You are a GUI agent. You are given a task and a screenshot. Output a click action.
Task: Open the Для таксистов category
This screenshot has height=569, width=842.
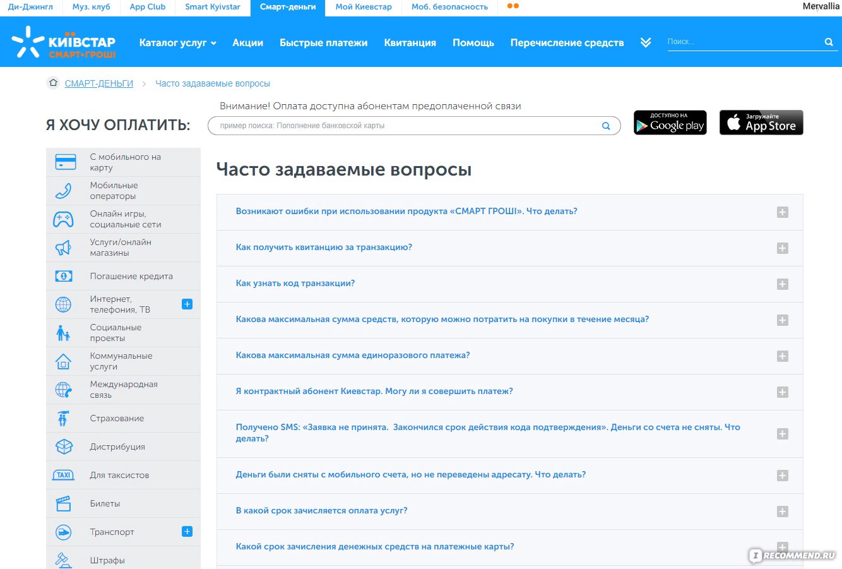(x=124, y=475)
